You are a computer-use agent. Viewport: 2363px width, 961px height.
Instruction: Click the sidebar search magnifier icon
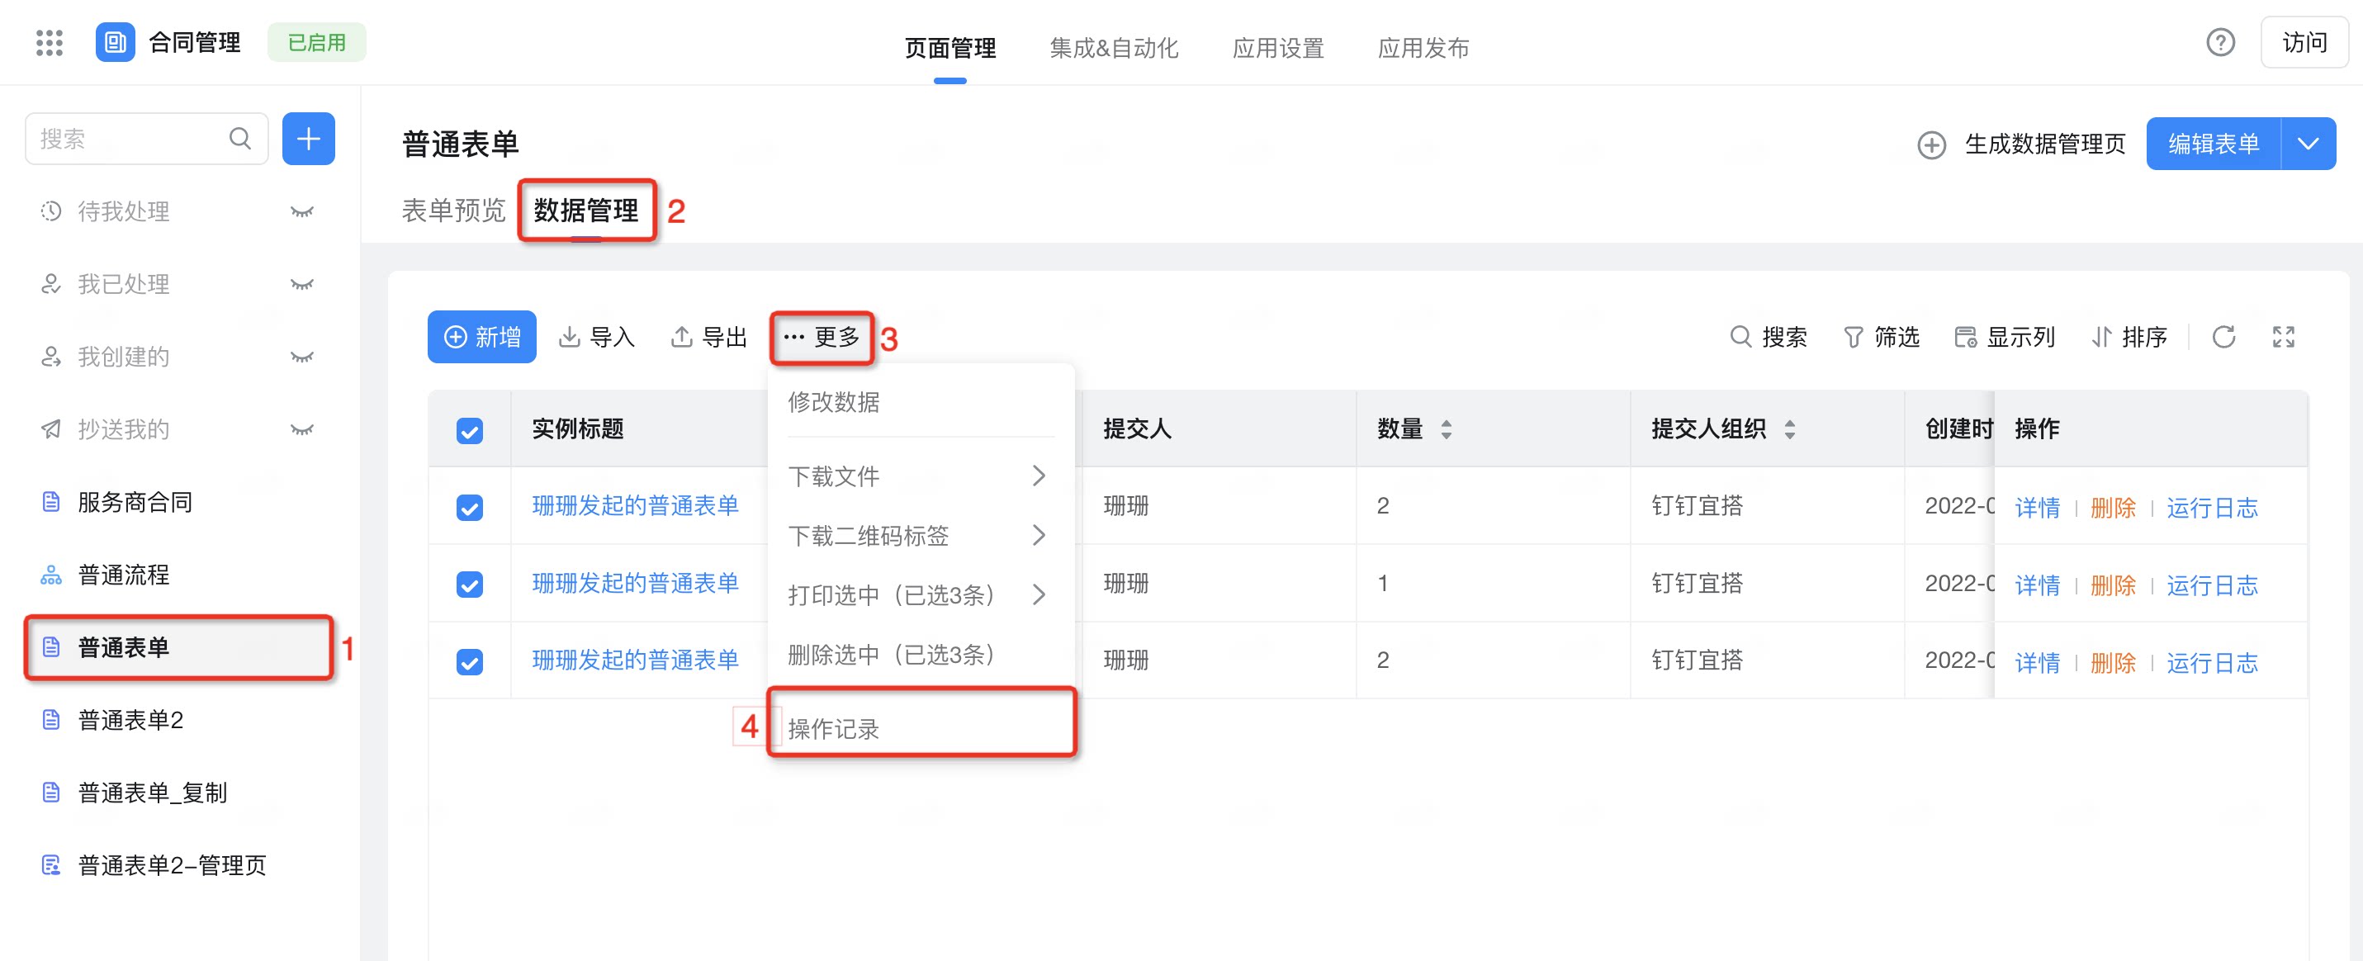240,140
